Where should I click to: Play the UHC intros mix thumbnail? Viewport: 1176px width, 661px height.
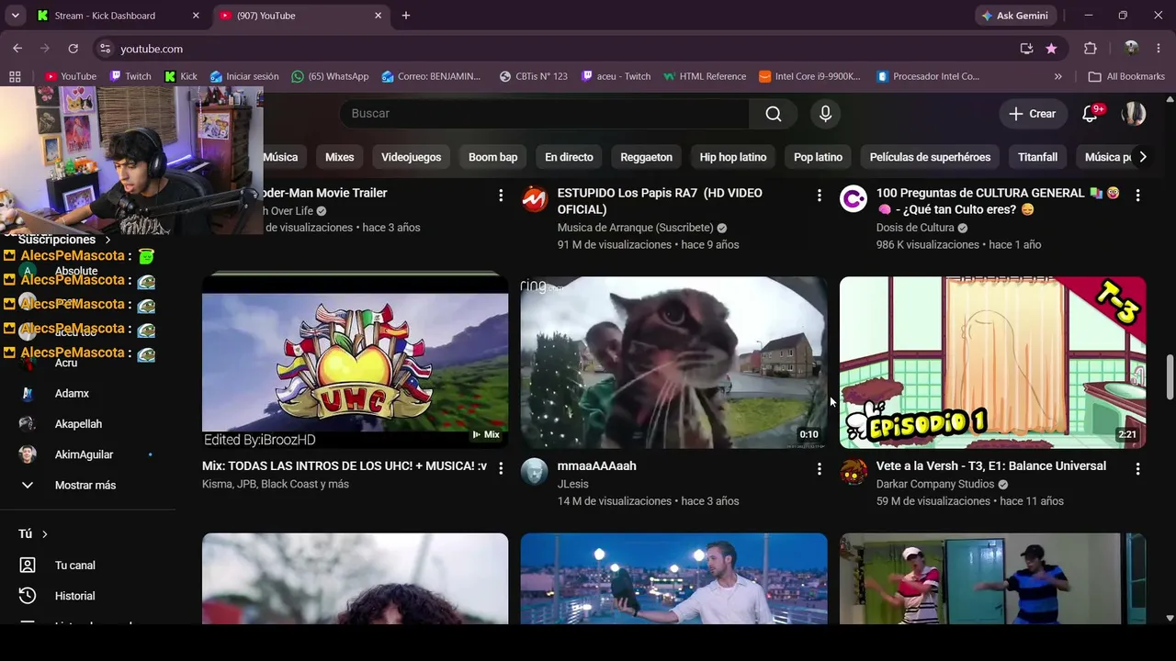pyautogui.click(x=355, y=363)
